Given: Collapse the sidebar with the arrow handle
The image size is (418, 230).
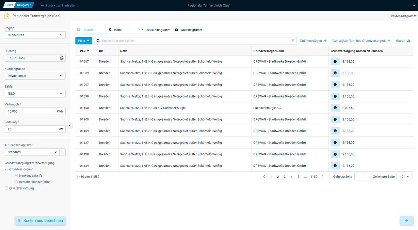Looking at the screenshot, I should tap(70, 125).
